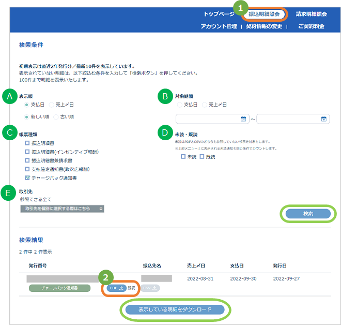Open 契約情報の変更 in header
The height and width of the screenshot is (325, 341).
pos(264,26)
